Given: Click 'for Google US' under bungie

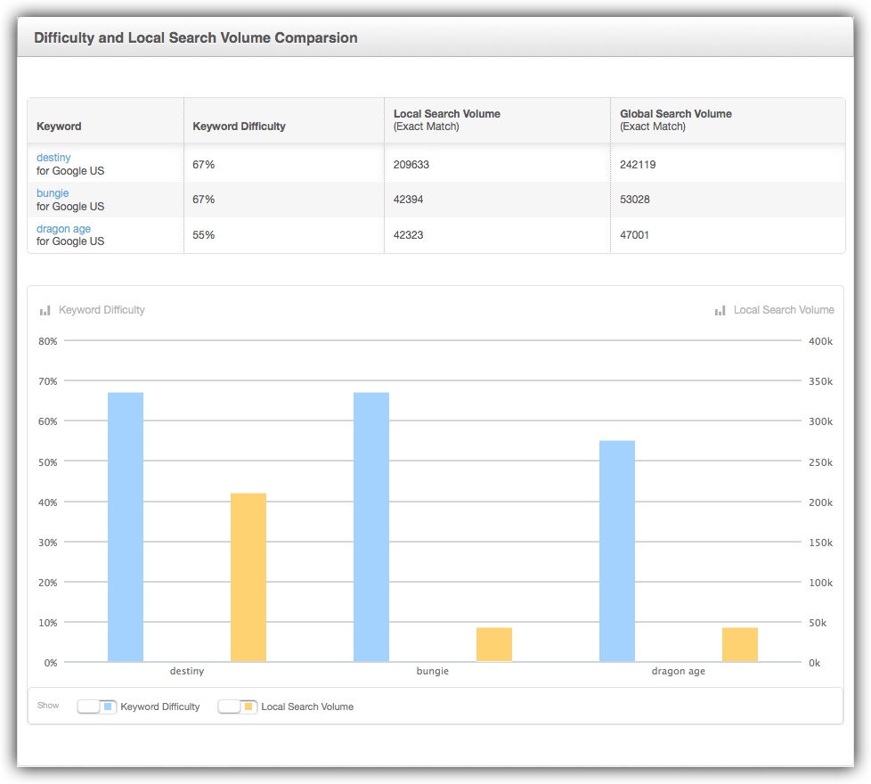Looking at the screenshot, I should (70, 207).
